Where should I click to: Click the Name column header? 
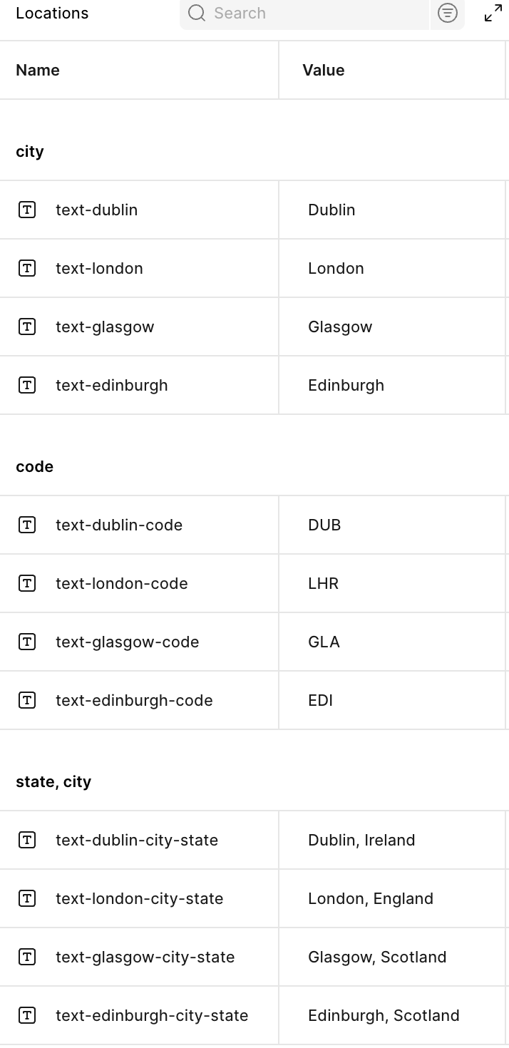[38, 70]
